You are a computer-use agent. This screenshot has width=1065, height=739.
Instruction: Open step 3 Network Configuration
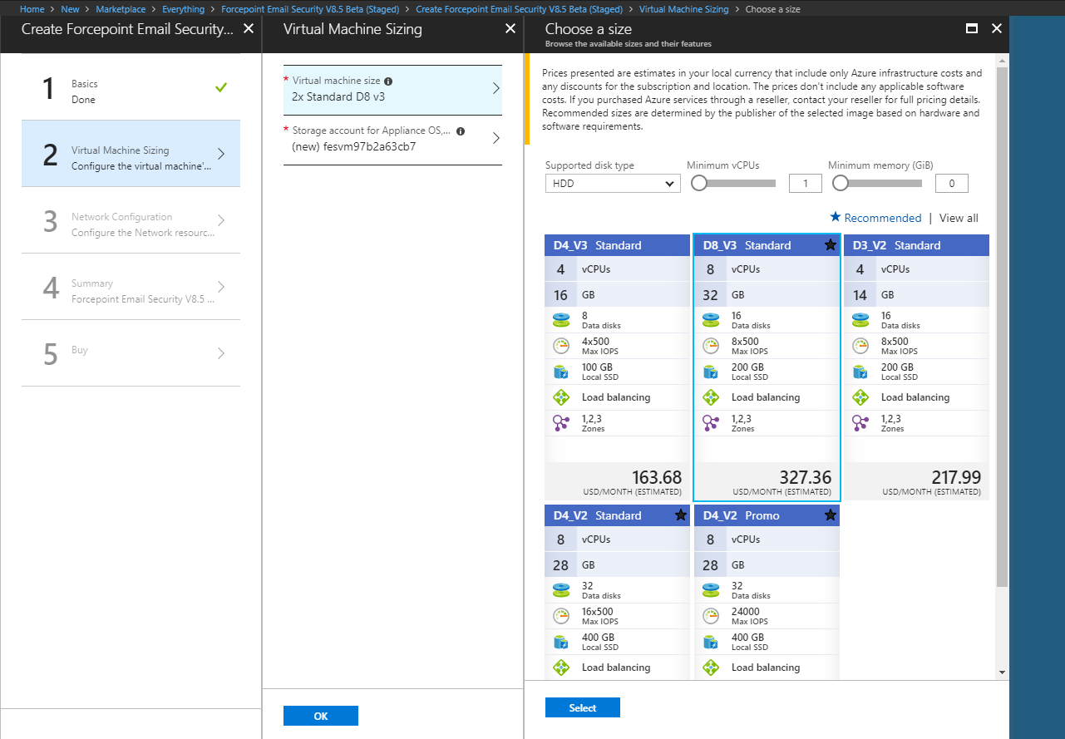131,220
